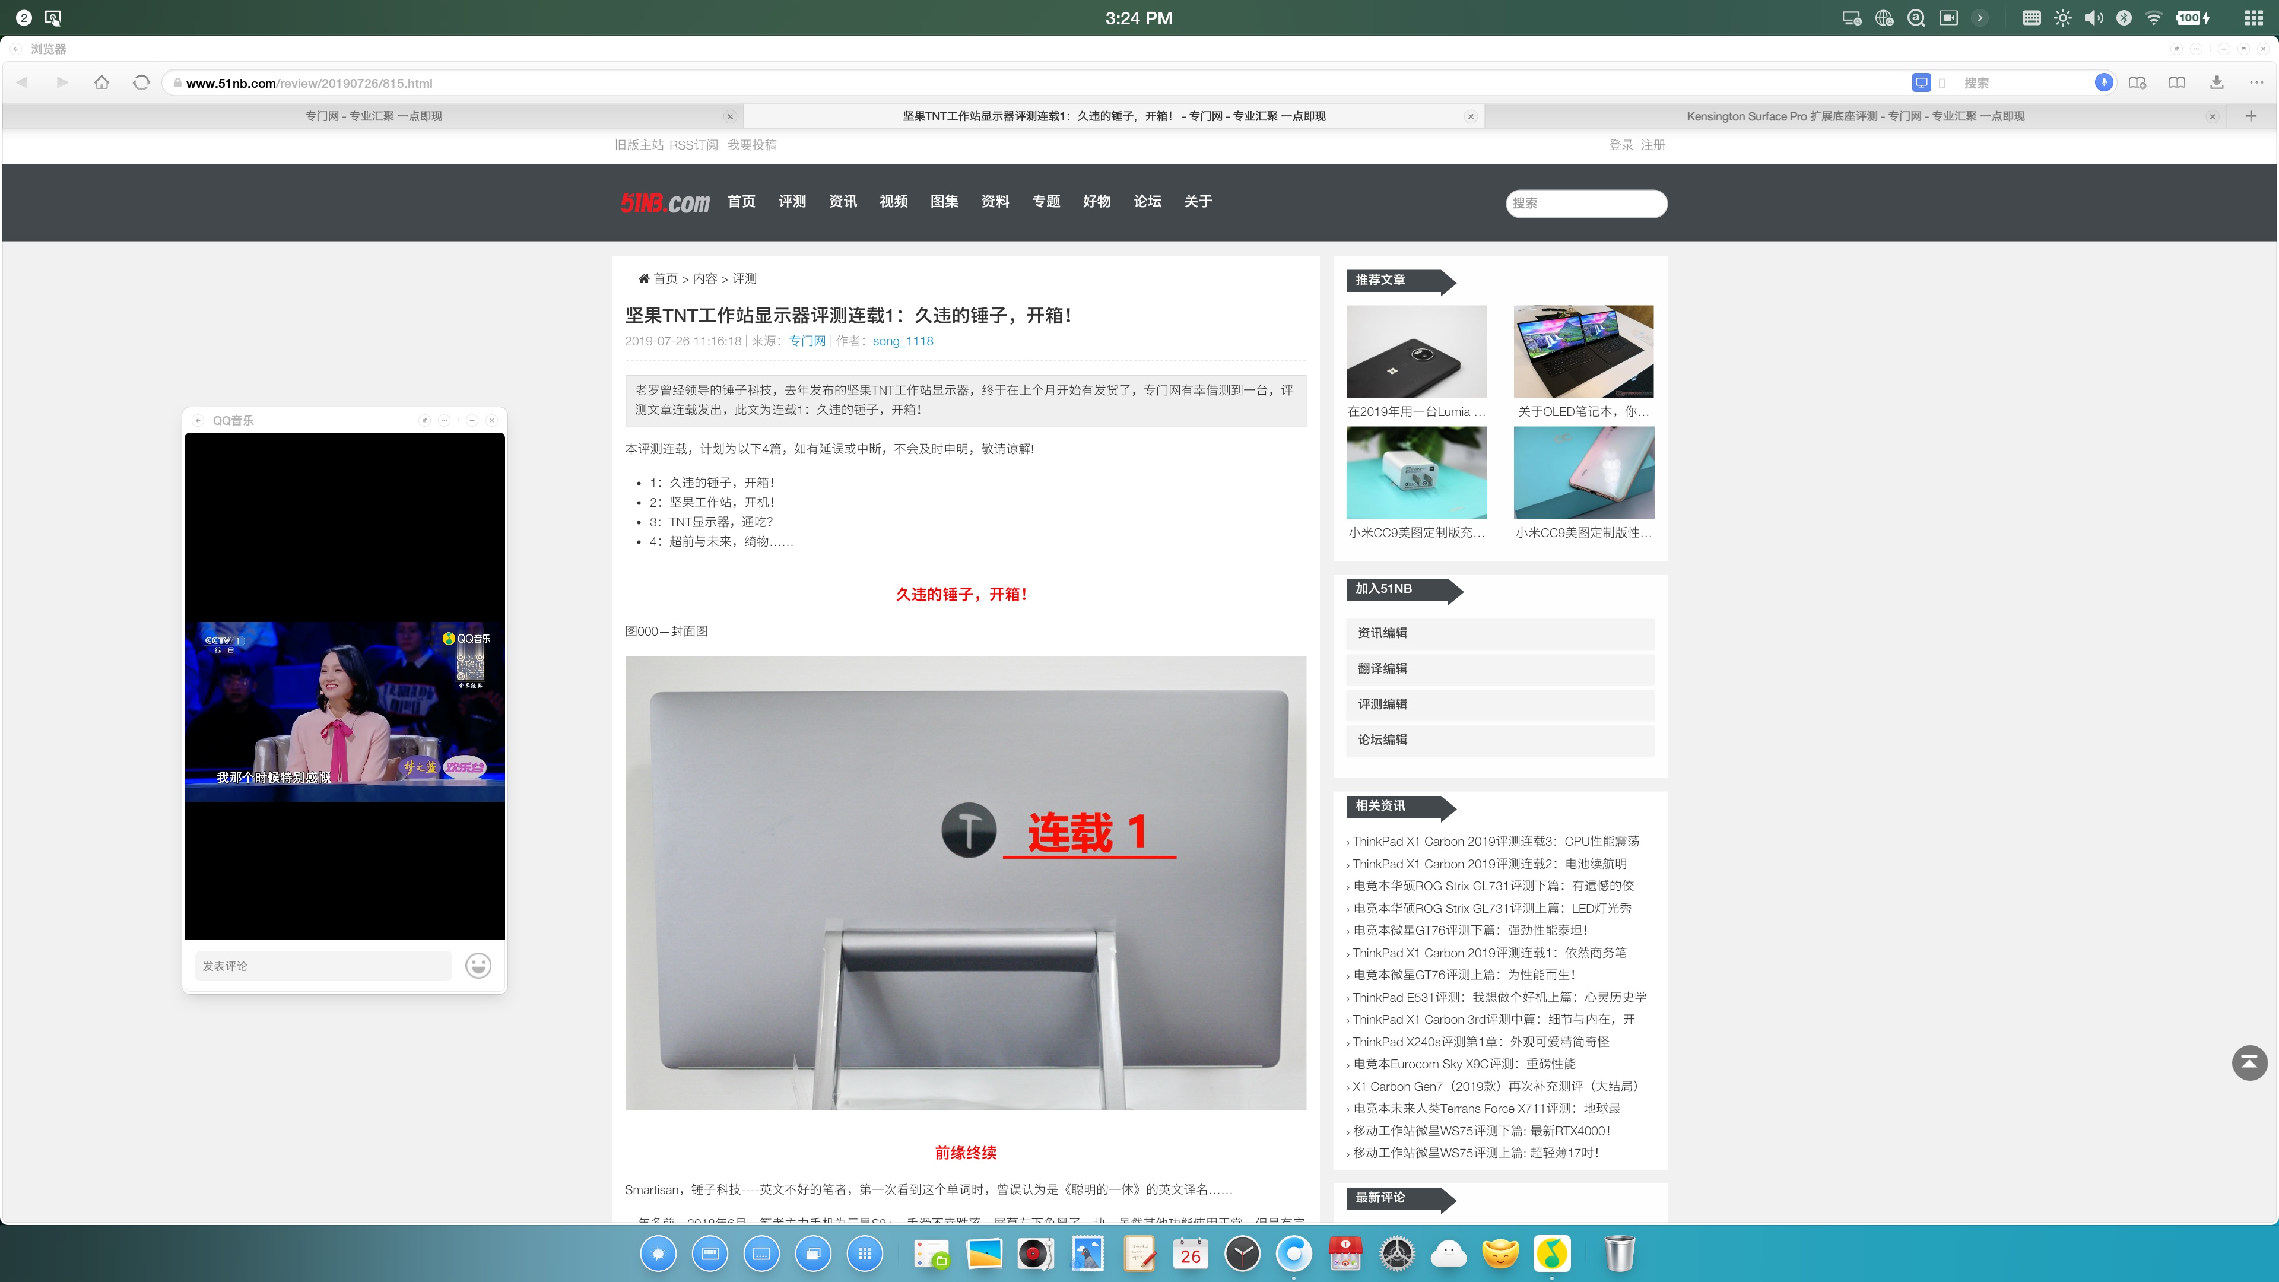Switch to the Kensington Surface Pro tab
This screenshot has height=1282, width=2279.
point(1854,116)
